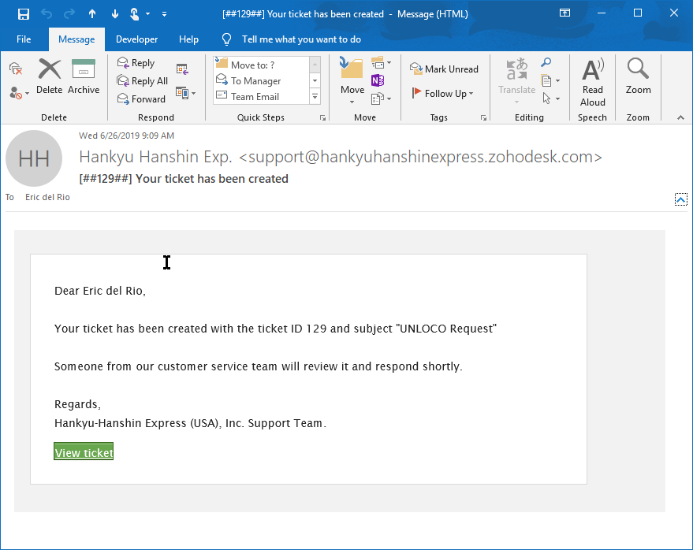Screen dimensions: 693x550
Task: Click the HH sender avatar
Action: click(34, 158)
